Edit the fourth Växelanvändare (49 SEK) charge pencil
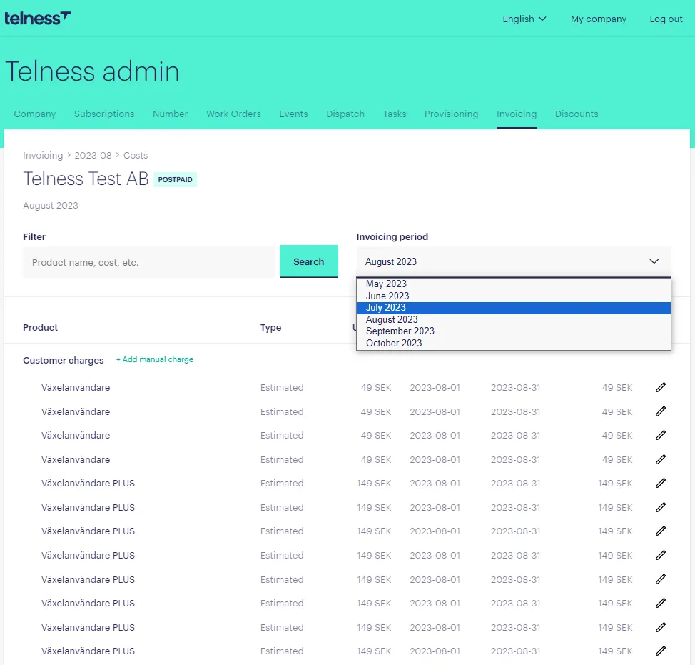 pos(661,459)
